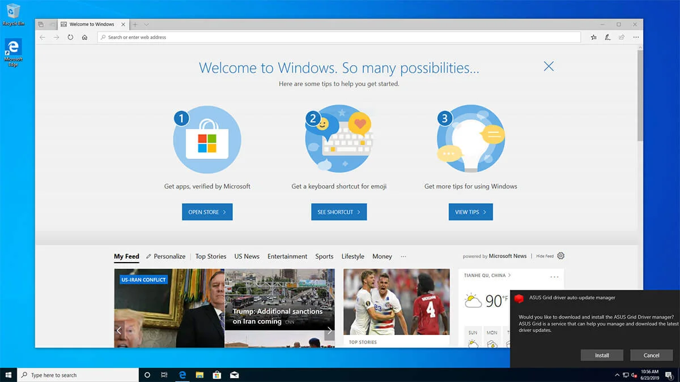Expand the hidden system tray icons
Image resolution: width=680 pixels, height=382 pixels.
[x=617, y=375]
